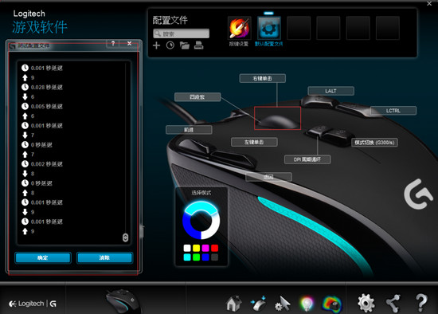Open the scan for games clock icon
The image size is (438, 314).
(170, 45)
